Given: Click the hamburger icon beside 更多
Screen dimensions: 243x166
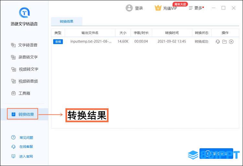Looking at the screenshot, I should tap(191, 8).
